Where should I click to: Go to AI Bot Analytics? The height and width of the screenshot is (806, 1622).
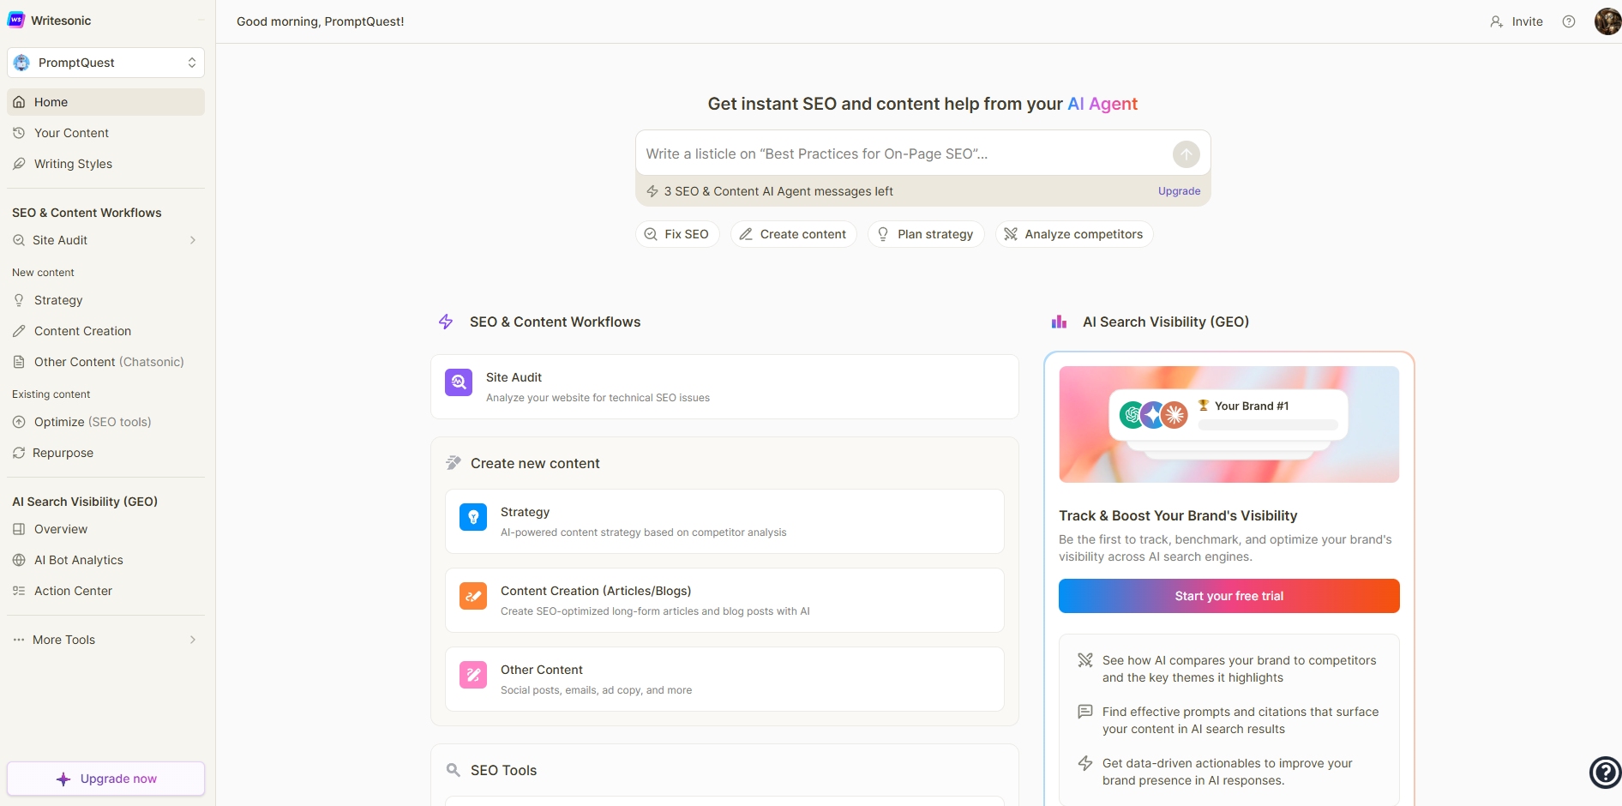tap(78, 560)
